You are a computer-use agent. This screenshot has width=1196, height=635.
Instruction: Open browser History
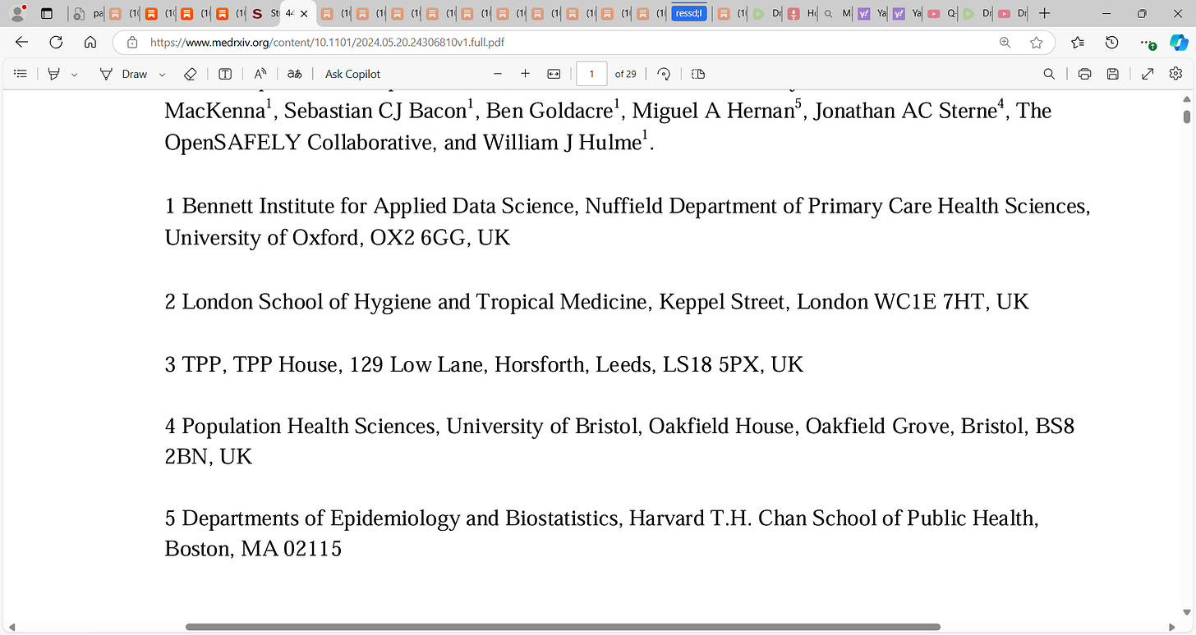pyautogui.click(x=1111, y=43)
